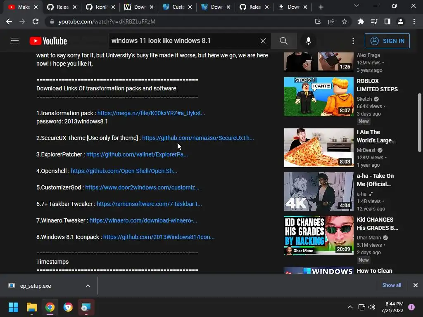The height and width of the screenshot is (317, 423).
Task: Click the Alex Fraga channel name
Action: coord(368,55)
